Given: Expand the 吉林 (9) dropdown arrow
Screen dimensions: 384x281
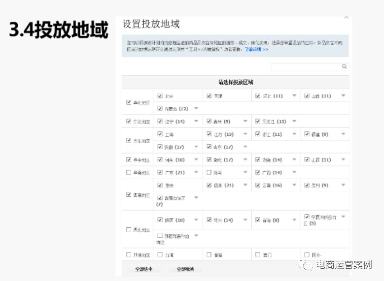Looking at the screenshot, I should (x=245, y=121).
